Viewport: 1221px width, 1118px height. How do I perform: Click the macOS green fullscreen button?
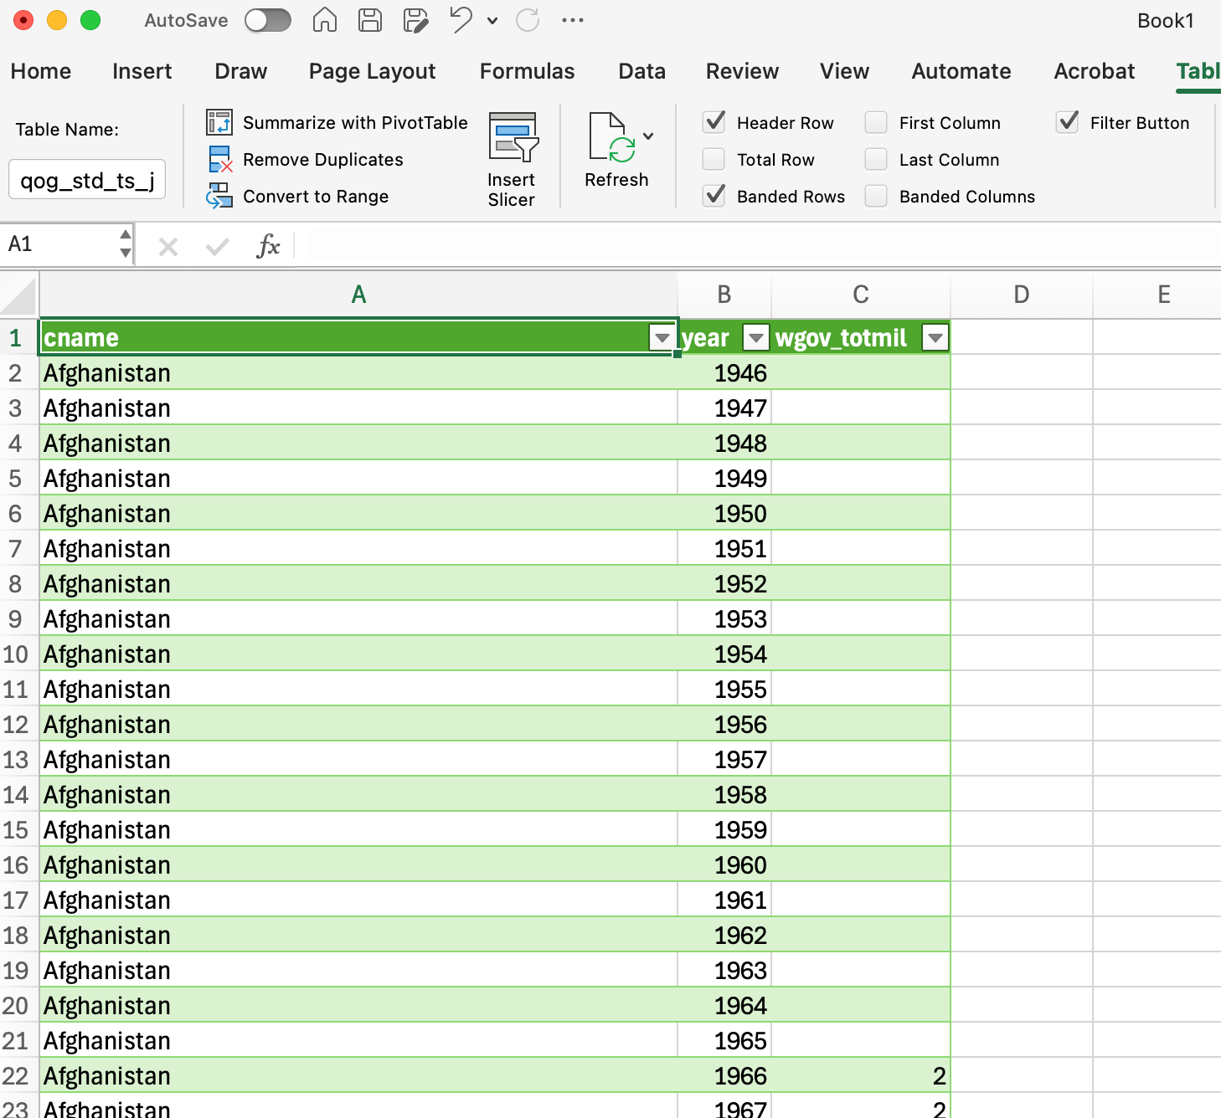(x=90, y=20)
